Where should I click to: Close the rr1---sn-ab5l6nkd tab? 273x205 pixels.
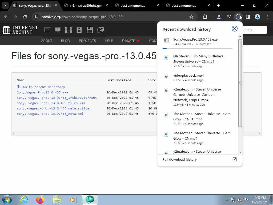[107, 5]
